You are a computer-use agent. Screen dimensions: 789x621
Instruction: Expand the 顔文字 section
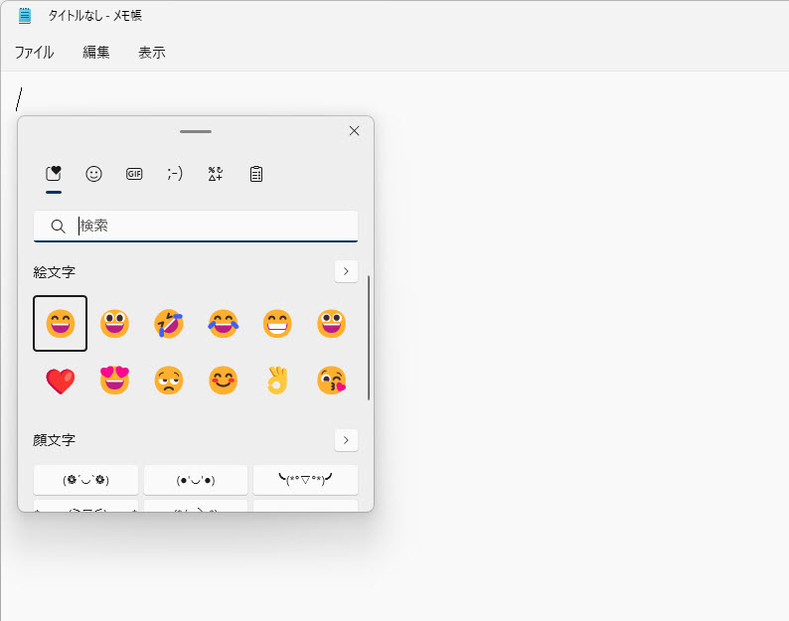(x=346, y=439)
